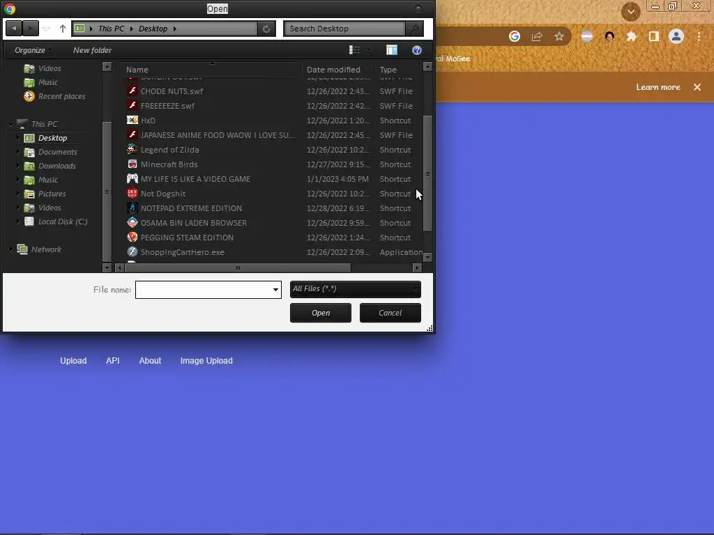Click the search magnifier icon
Viewport: 714px width, 535px height.
pyautogui.click(x=414, y=29)
